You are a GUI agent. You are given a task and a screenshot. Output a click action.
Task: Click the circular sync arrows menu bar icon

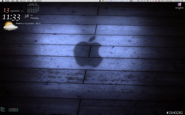click(138, 1)
